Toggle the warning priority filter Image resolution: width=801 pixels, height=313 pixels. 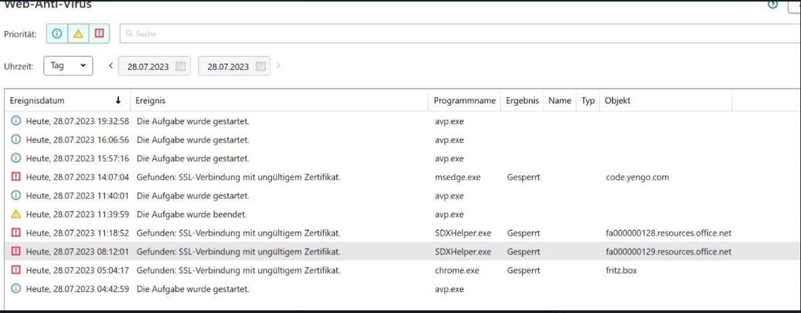tap(78, 33)
